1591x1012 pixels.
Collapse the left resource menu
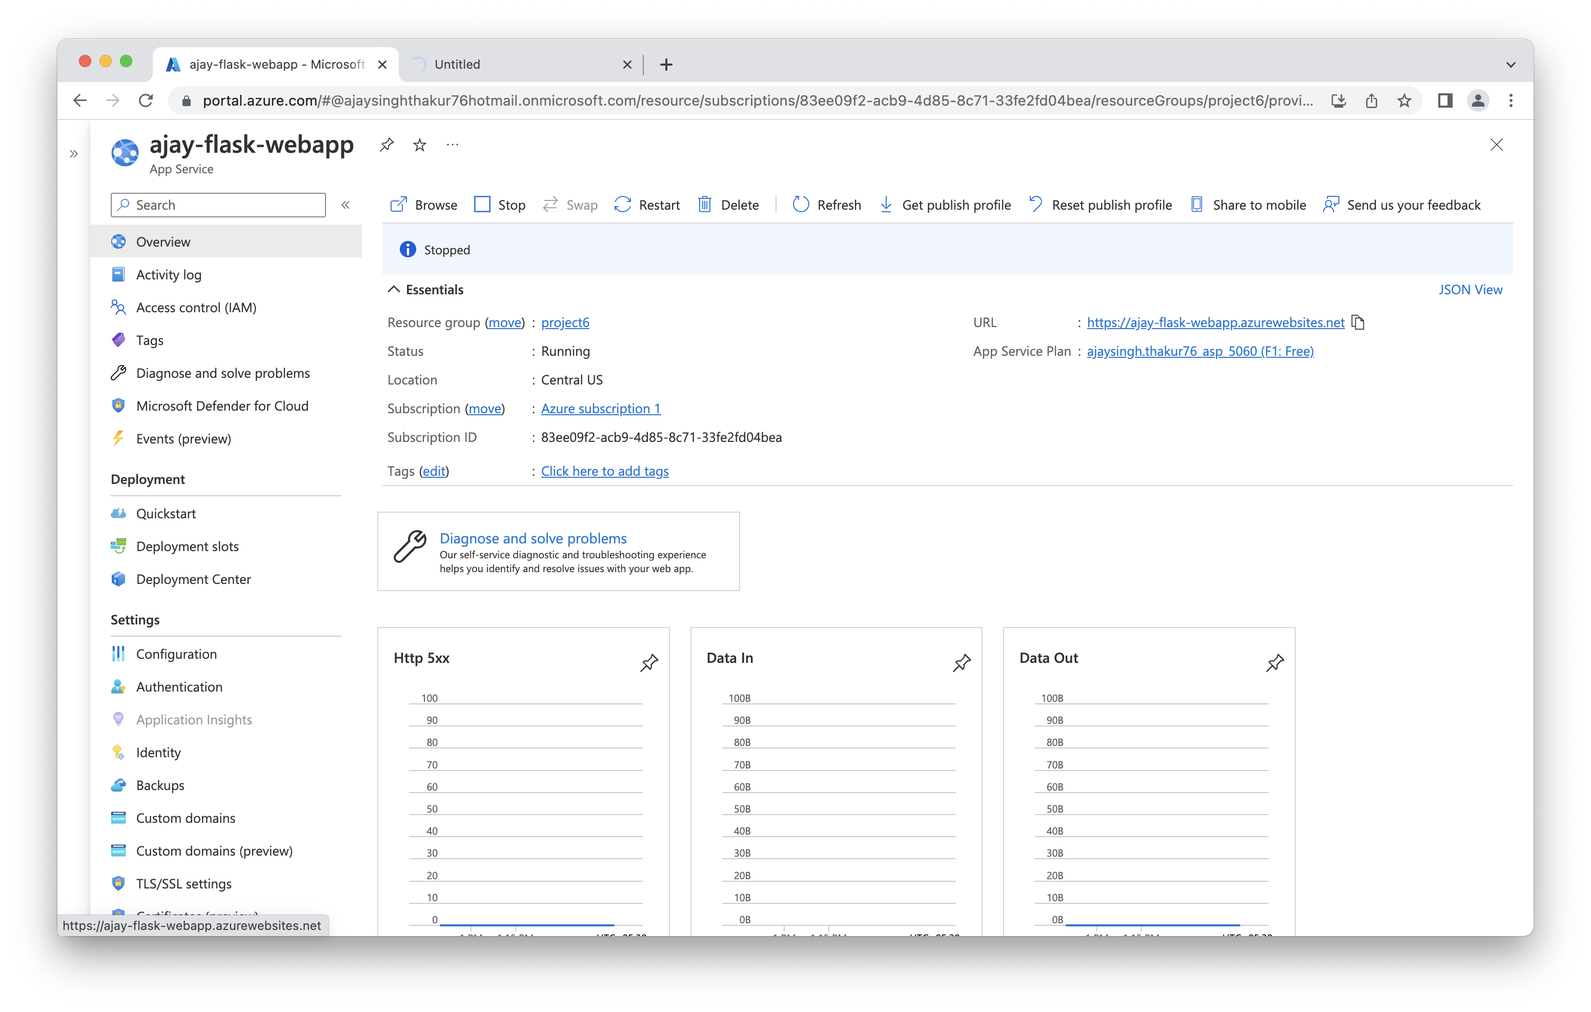(x=345, y=205)
